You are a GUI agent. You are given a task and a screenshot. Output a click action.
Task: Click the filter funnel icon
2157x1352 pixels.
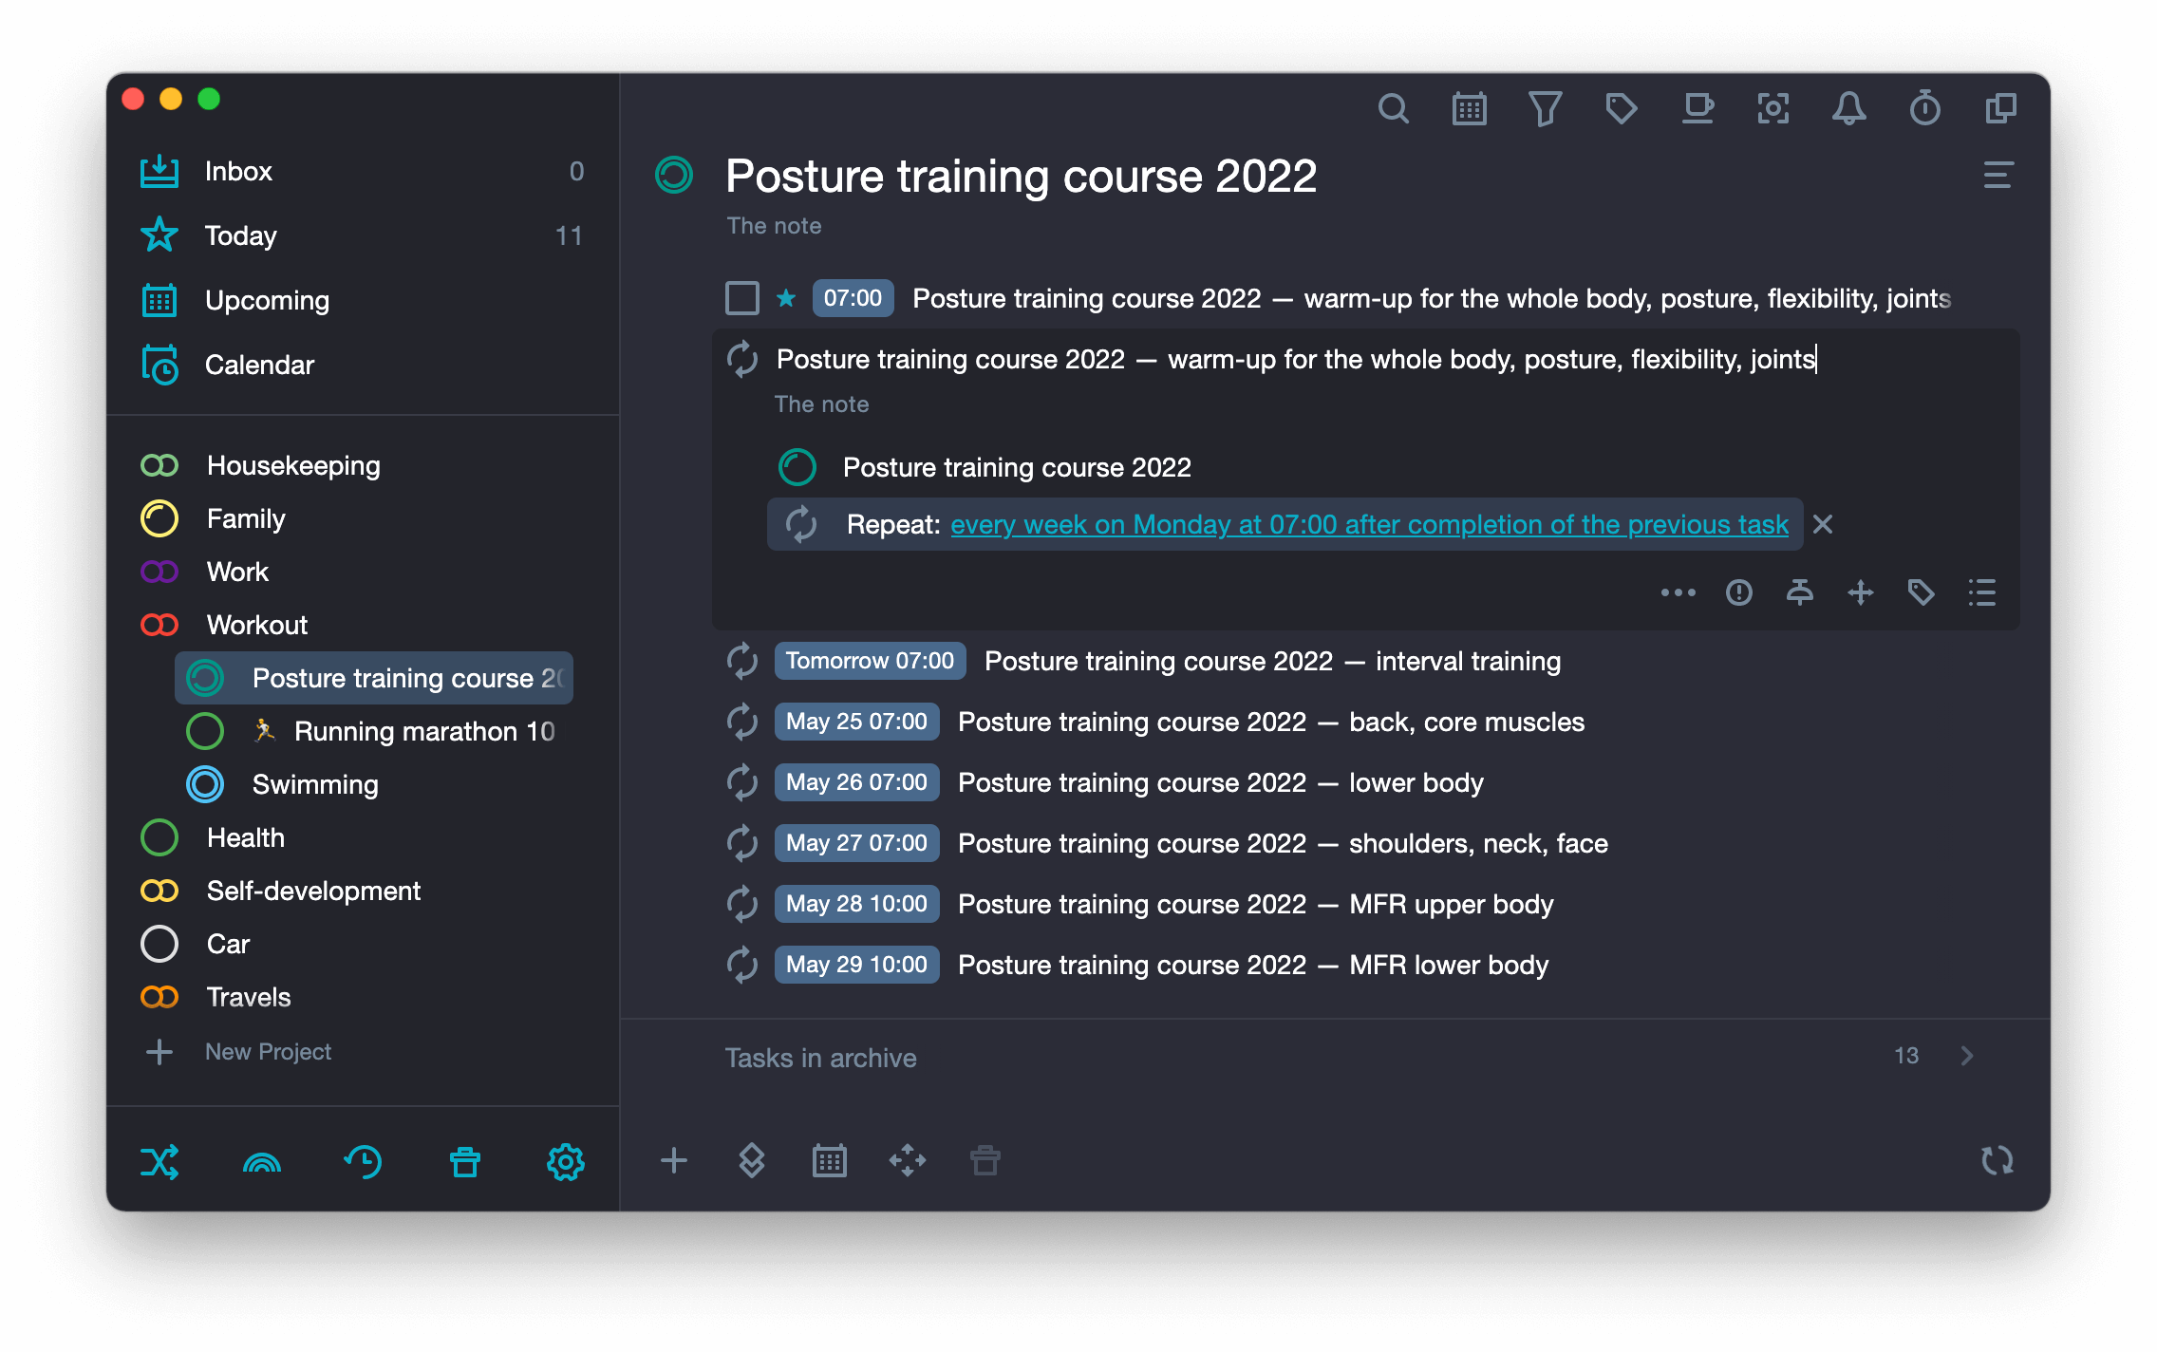click(x=1545, y=109)
